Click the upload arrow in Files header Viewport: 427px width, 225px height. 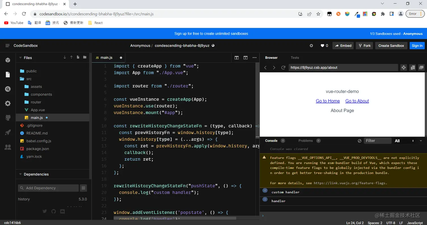click(x=71, y=57)
